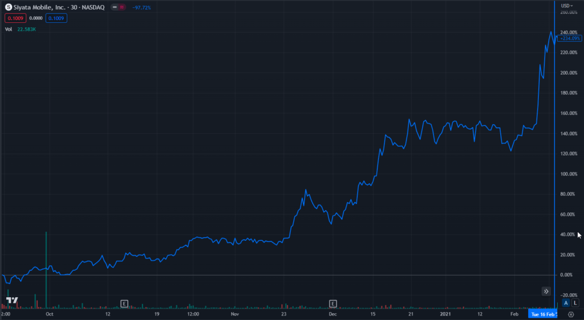Click the 40.00% label on price scale
Screen dimensions: 584x320
tap(566, 235)
